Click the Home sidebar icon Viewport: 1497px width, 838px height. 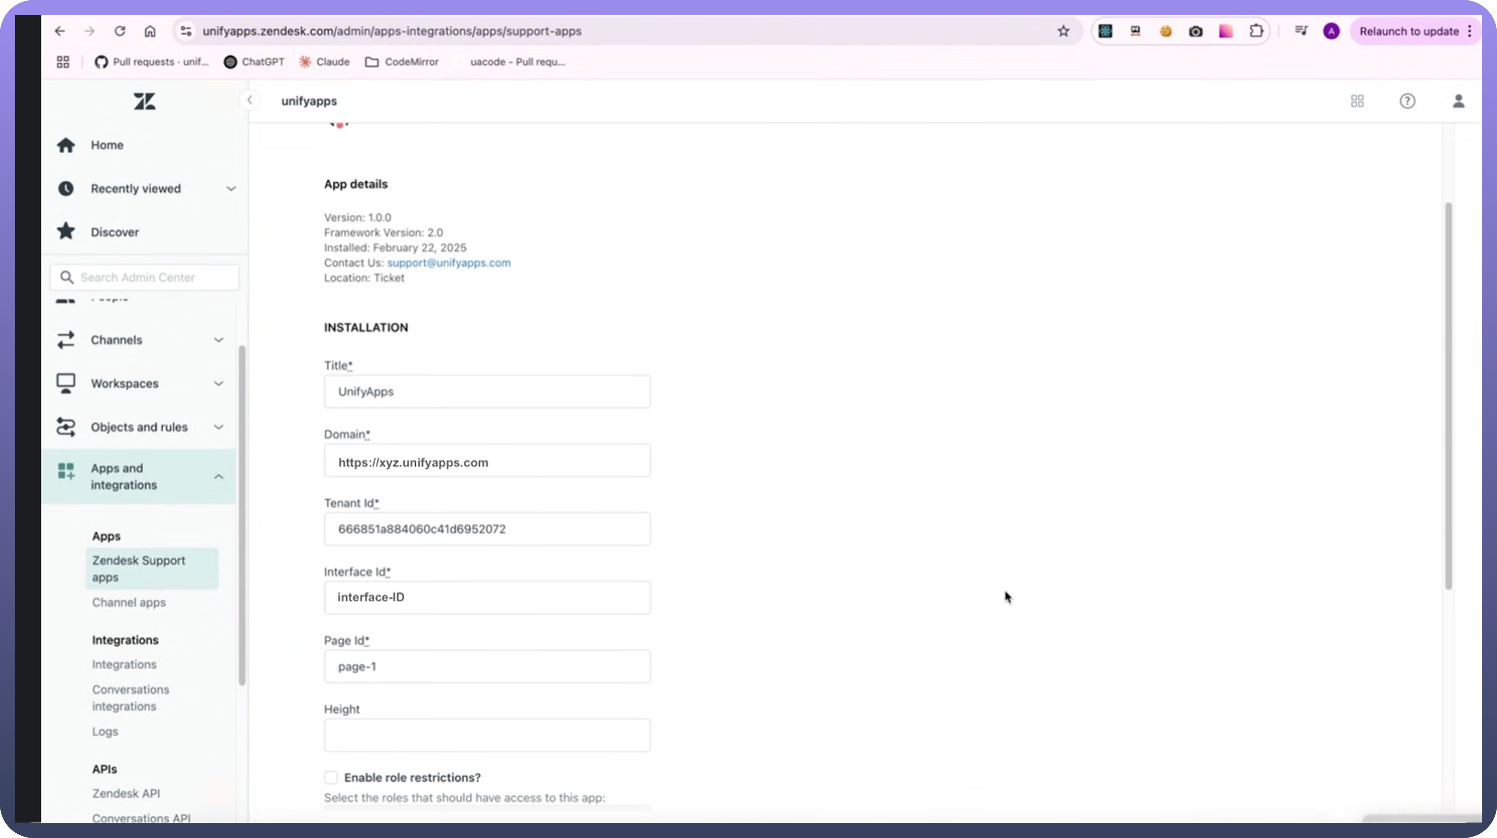click(66, 145)
